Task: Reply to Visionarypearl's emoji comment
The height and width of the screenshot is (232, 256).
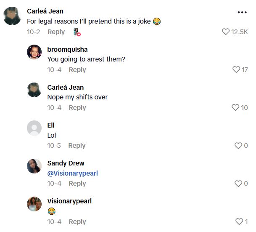Action: [x=77, y=222]
